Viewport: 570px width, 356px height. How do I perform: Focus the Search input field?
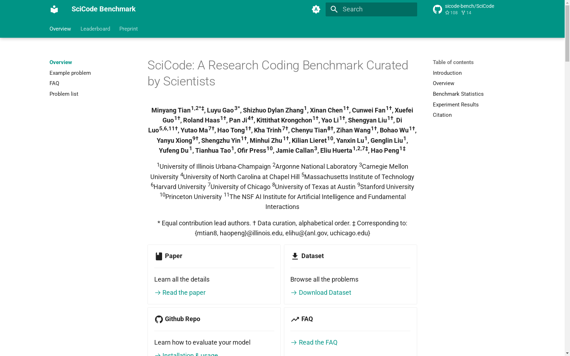pyautogui.click(x=371, y=9)
